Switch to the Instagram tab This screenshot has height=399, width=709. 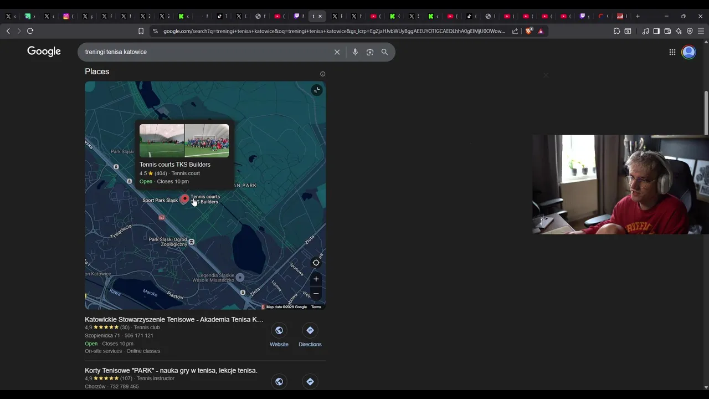coord(66,16)
